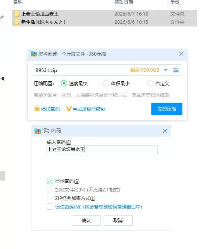Sort files by 修改日期 column header
This screenshot has height=249, width=208.
[124, 2]
